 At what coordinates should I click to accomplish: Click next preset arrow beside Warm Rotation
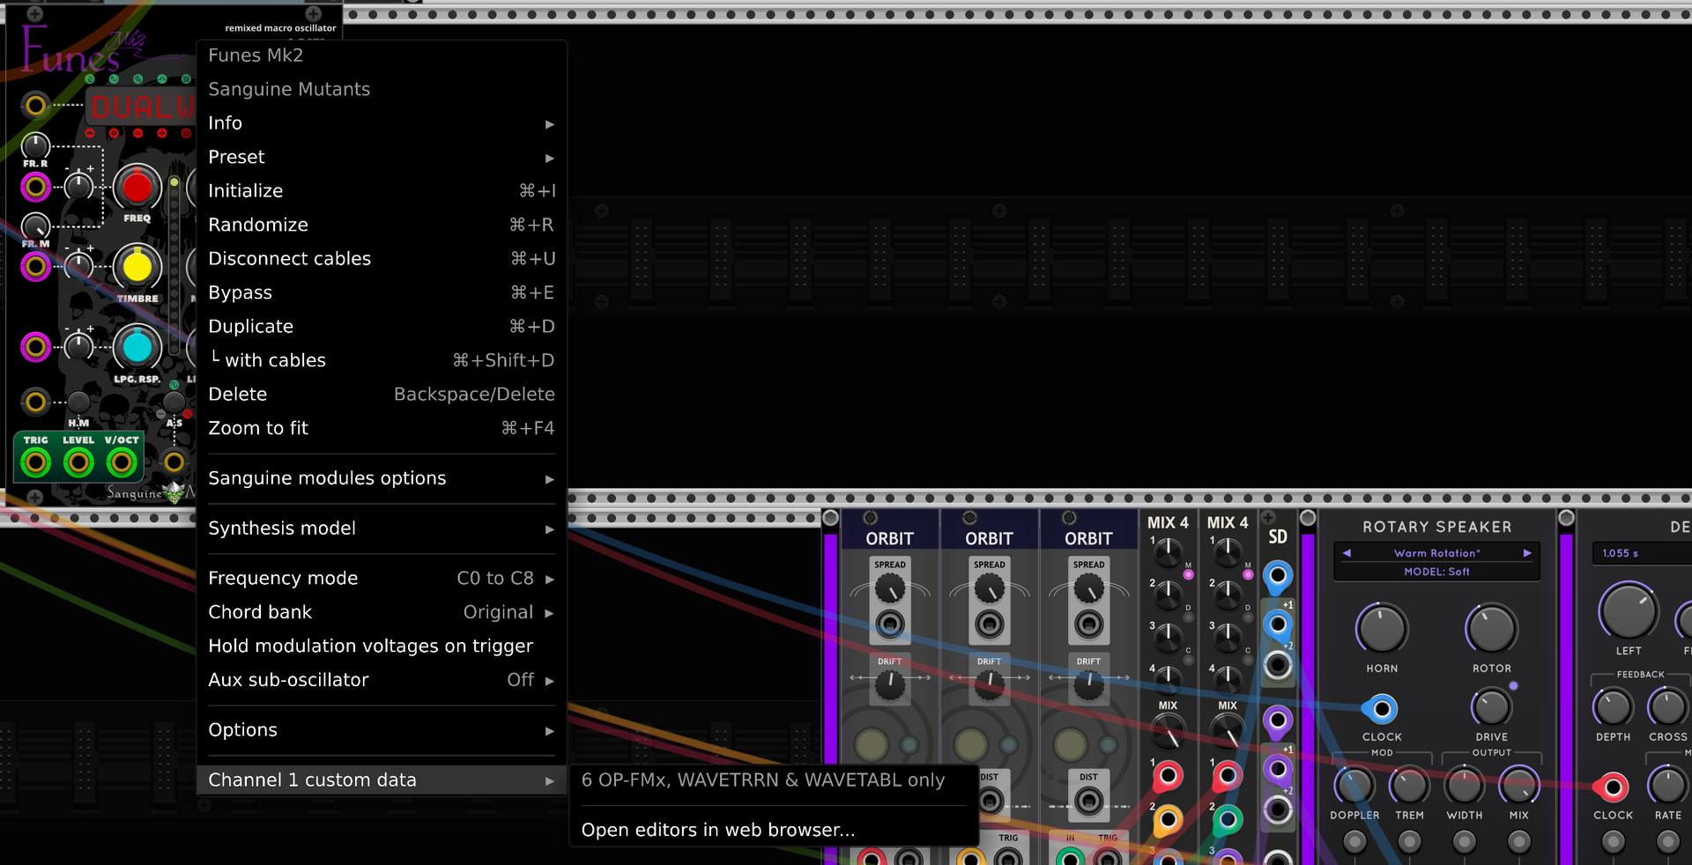pyautogui.click(x=1527, y=553)
